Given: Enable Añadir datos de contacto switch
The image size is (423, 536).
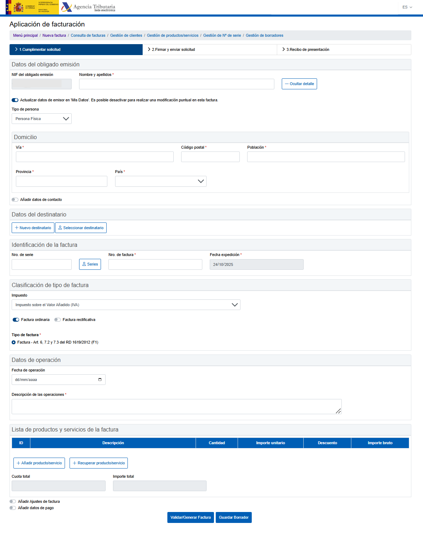Looking at the screenshot, I should [x=15, y=199].
